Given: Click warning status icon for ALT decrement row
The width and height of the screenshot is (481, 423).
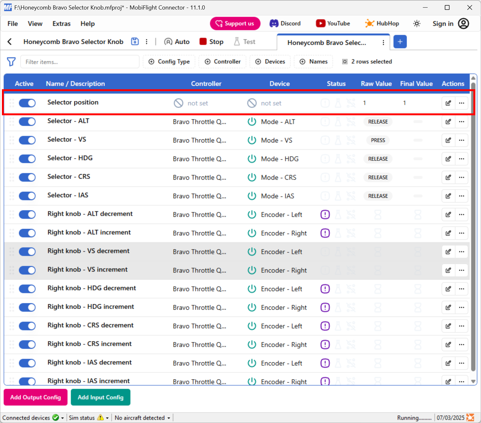Looking at the screenshot, I should click(x=325, y=214).
